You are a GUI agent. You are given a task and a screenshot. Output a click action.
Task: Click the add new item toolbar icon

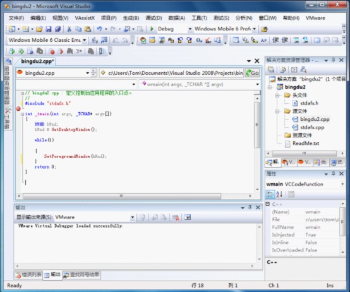tap(26, 29)
